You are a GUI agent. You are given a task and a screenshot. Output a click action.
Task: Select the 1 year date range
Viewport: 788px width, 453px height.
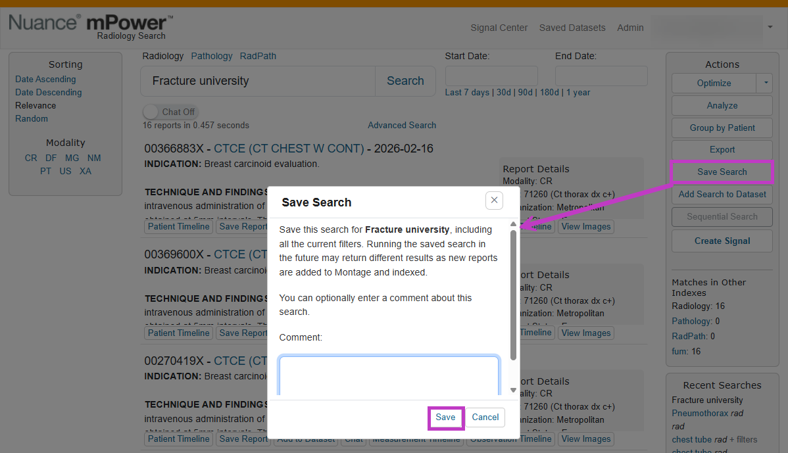point(578,93)
